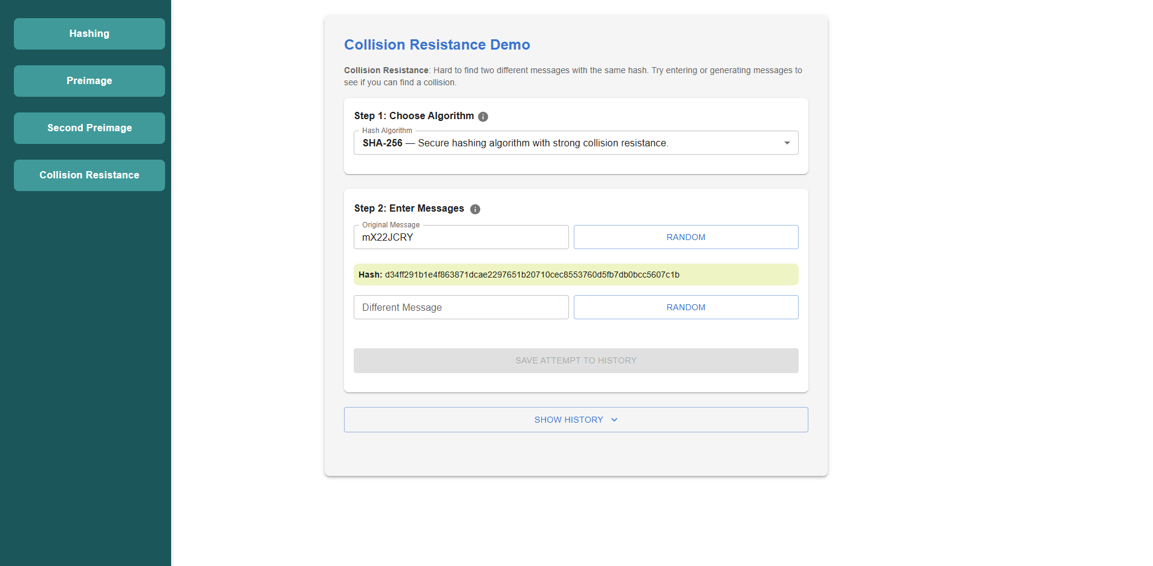Click the info icon next to Step 2: Enter Messages

click(475, 209)
